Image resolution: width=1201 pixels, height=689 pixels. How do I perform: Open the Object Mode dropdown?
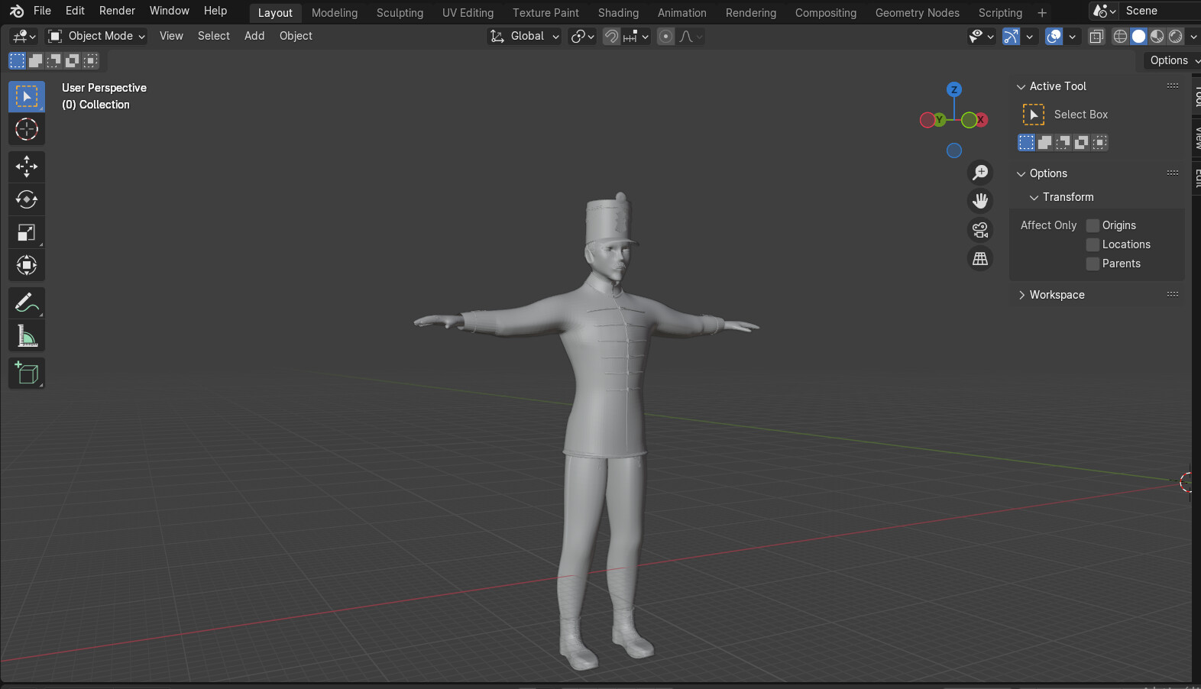tap(96, 36)
